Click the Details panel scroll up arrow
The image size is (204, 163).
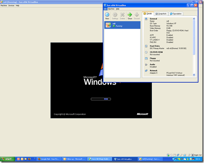[194, 19]
